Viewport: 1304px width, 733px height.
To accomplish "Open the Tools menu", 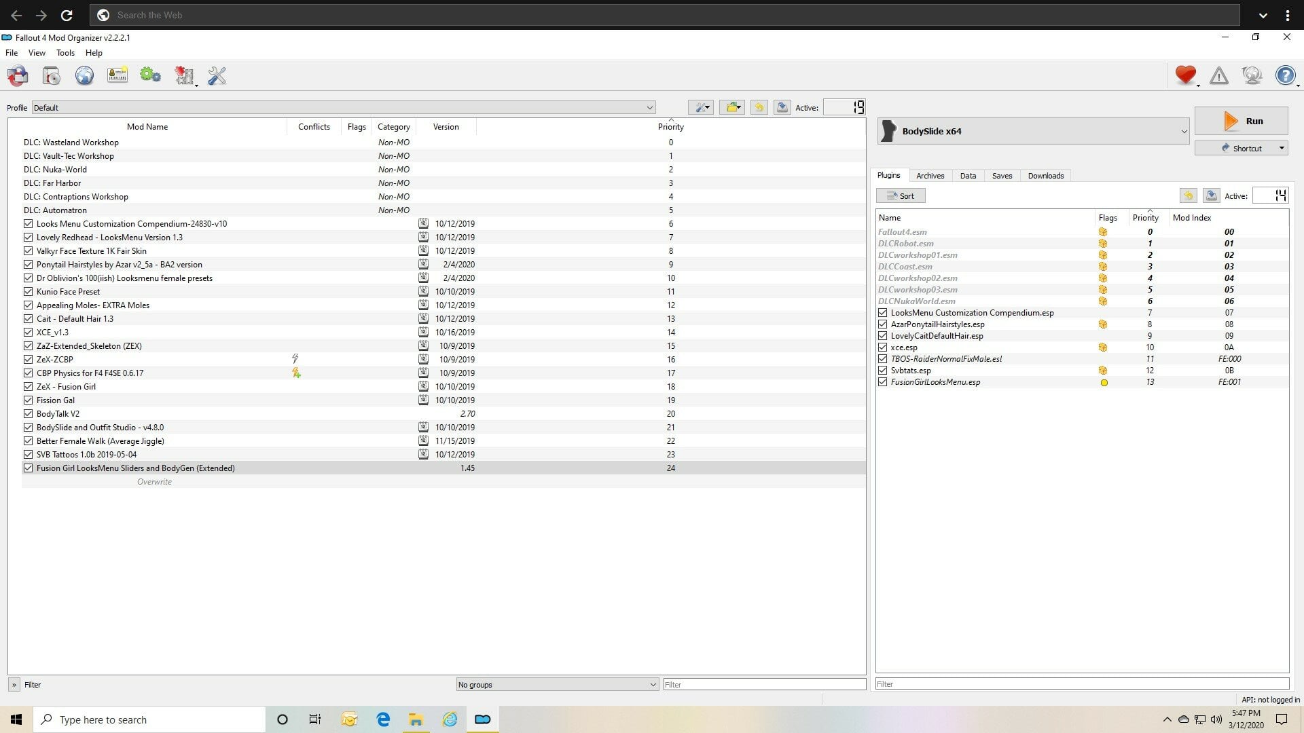I will tap(65, 52).
